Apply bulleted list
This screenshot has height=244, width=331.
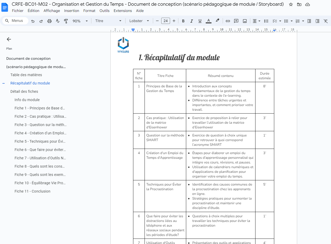286,21
